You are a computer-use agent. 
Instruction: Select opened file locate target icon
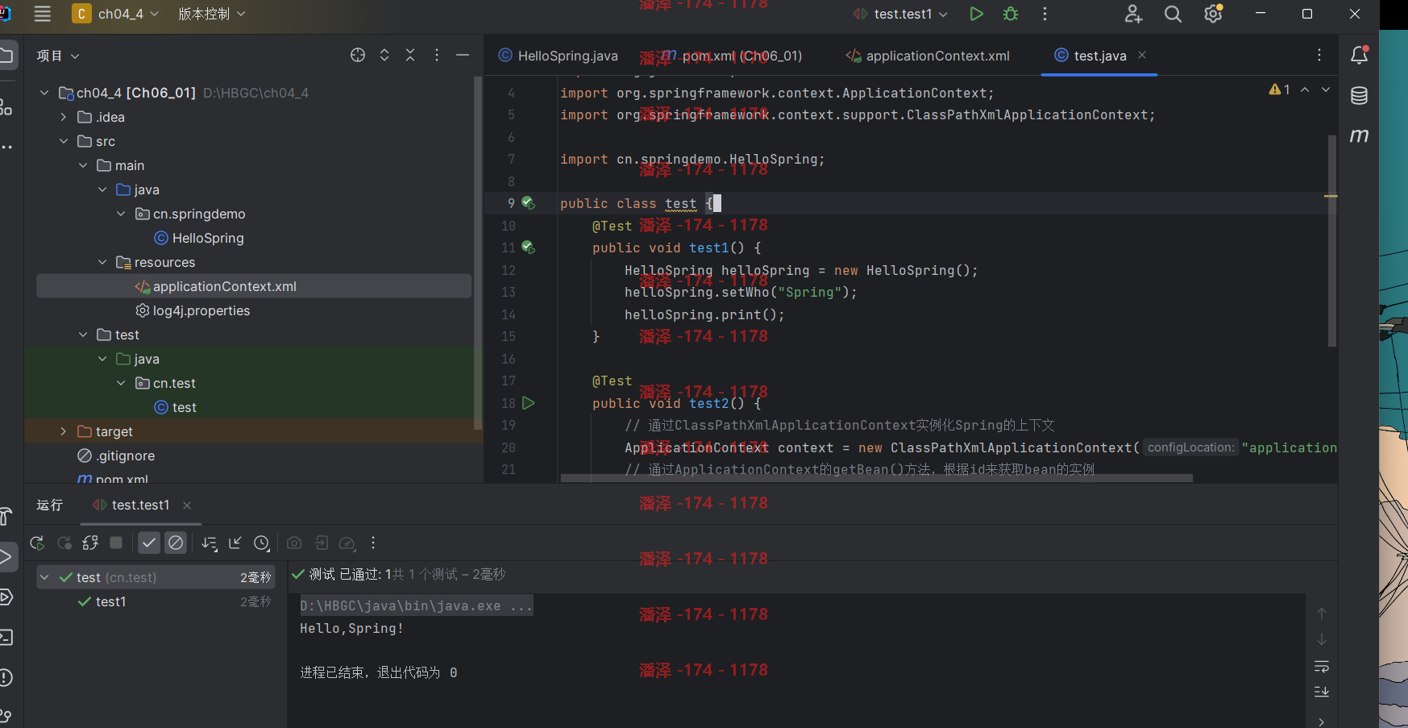coord(358,55)
